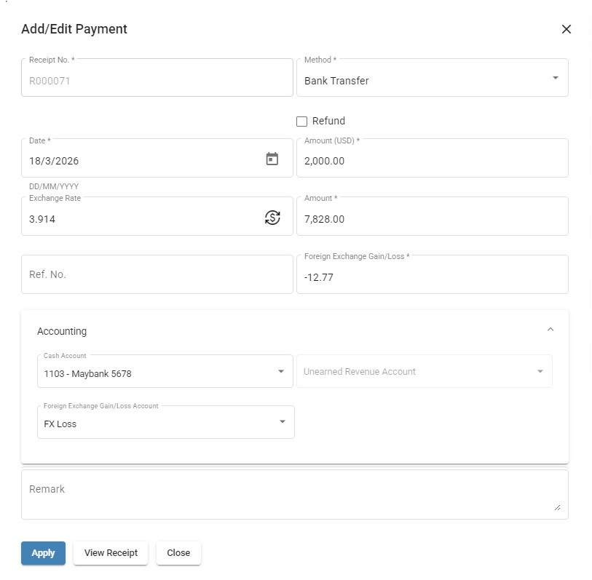Click the Amount (USD) field
This screenshot has width=592, height=580.
tap(433, 158)
